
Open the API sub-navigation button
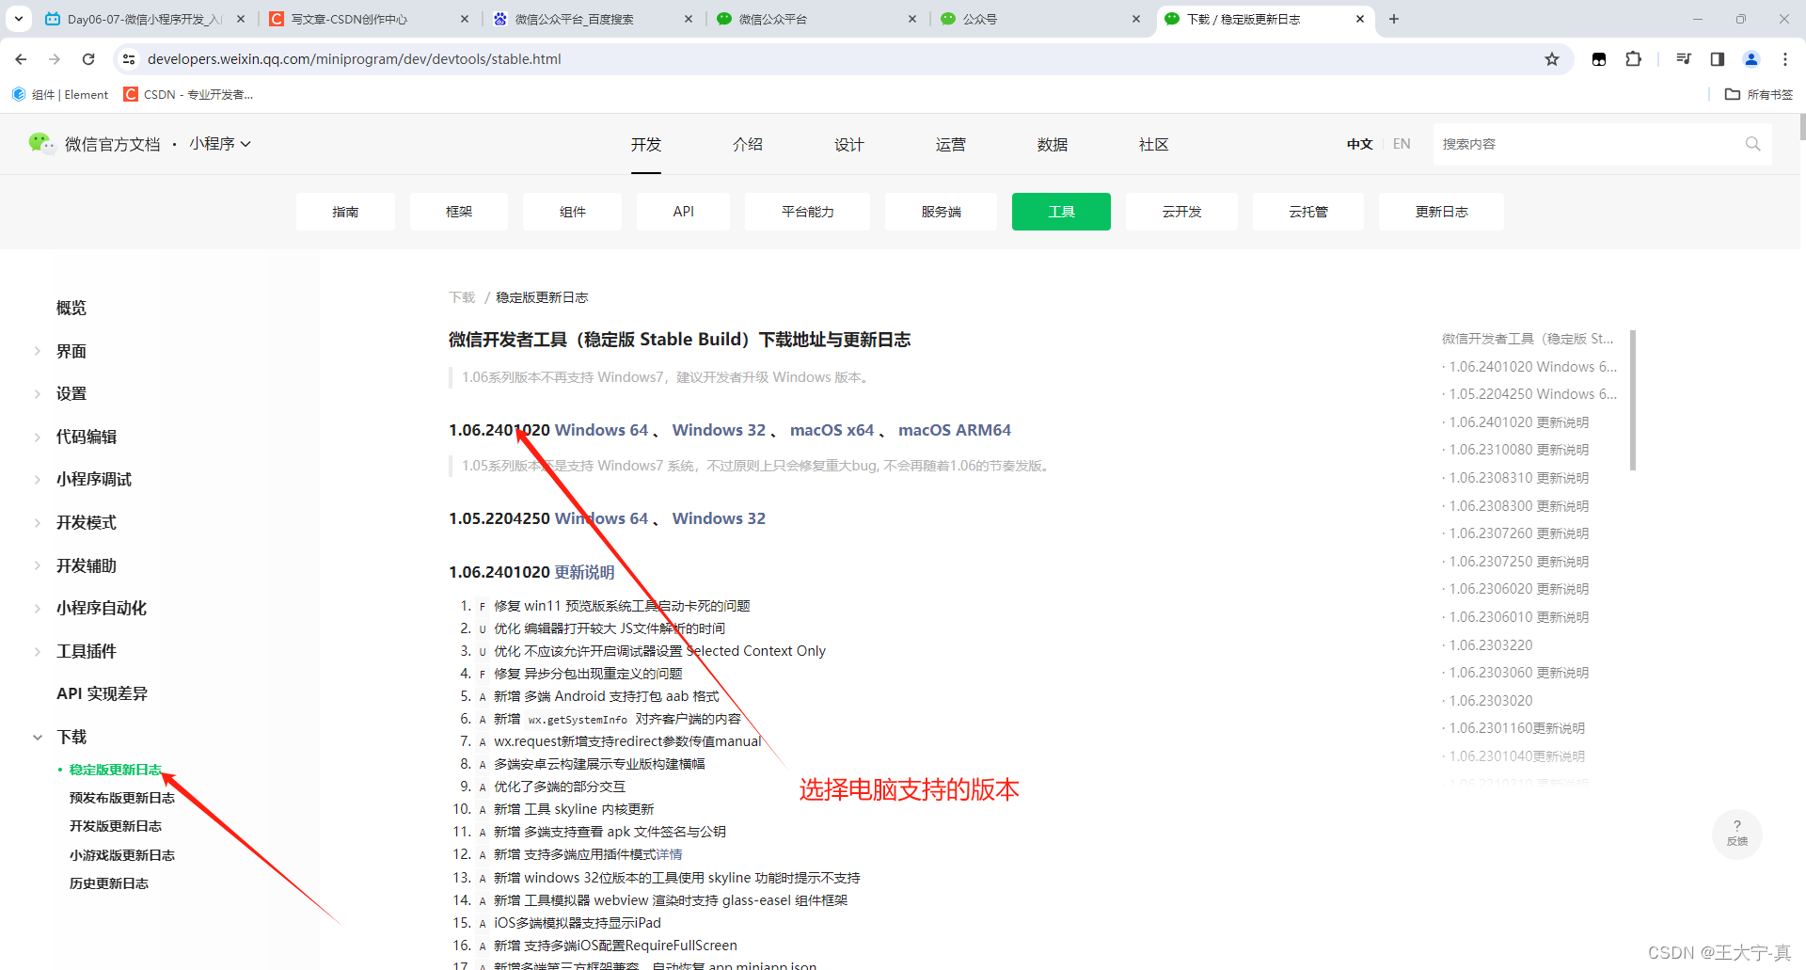684,212
